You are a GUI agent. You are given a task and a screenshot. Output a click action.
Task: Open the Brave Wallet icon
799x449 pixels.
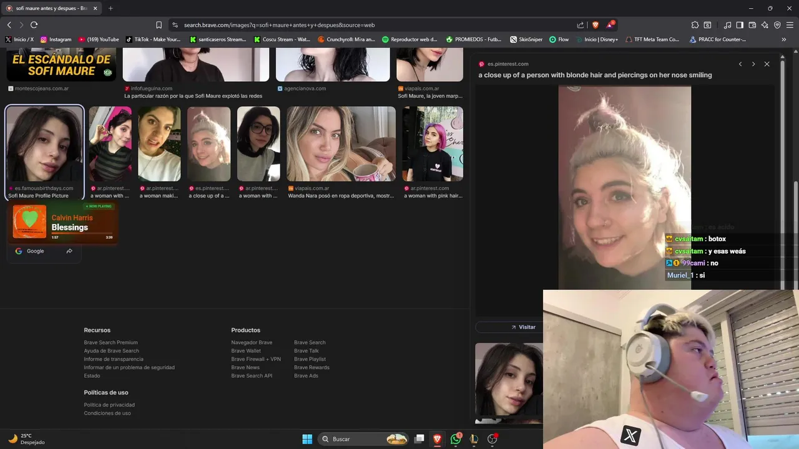click(x=752, y=25)
